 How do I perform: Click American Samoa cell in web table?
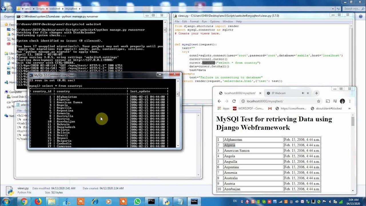253,150
